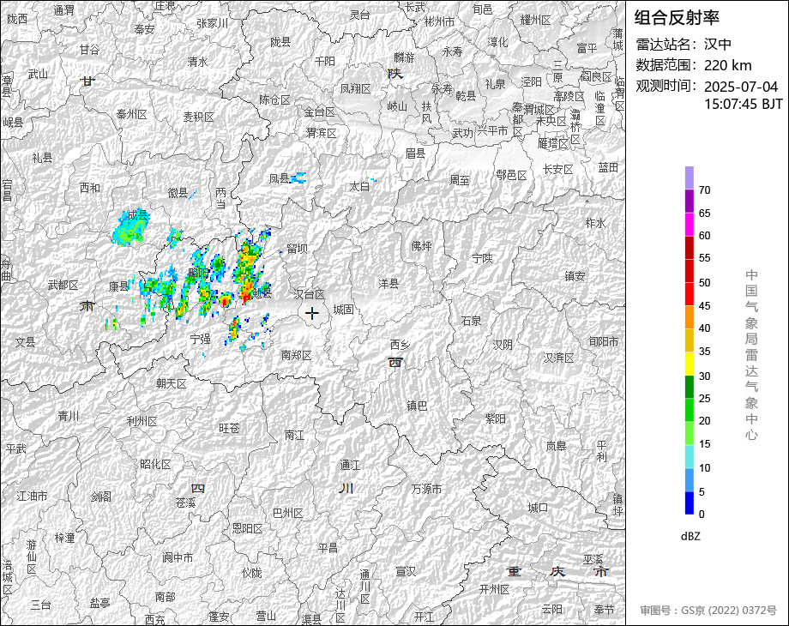The height and width of the screenshot is (626, 789).
Task: Click the 汉滨区 map label
Action: point(558,358)
